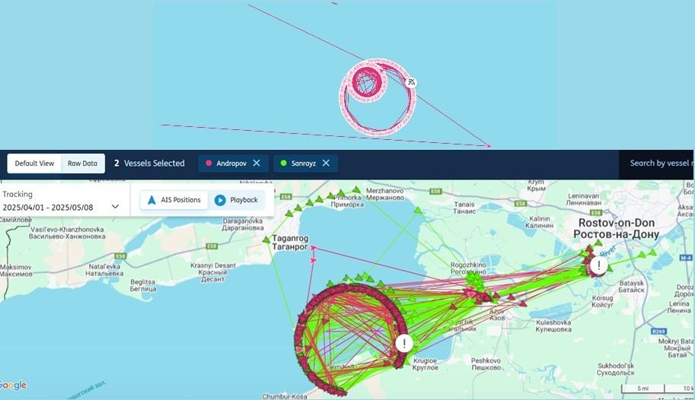
Task: Expand the Tracking date range dropdown
Action: click(x=115, y=206)
